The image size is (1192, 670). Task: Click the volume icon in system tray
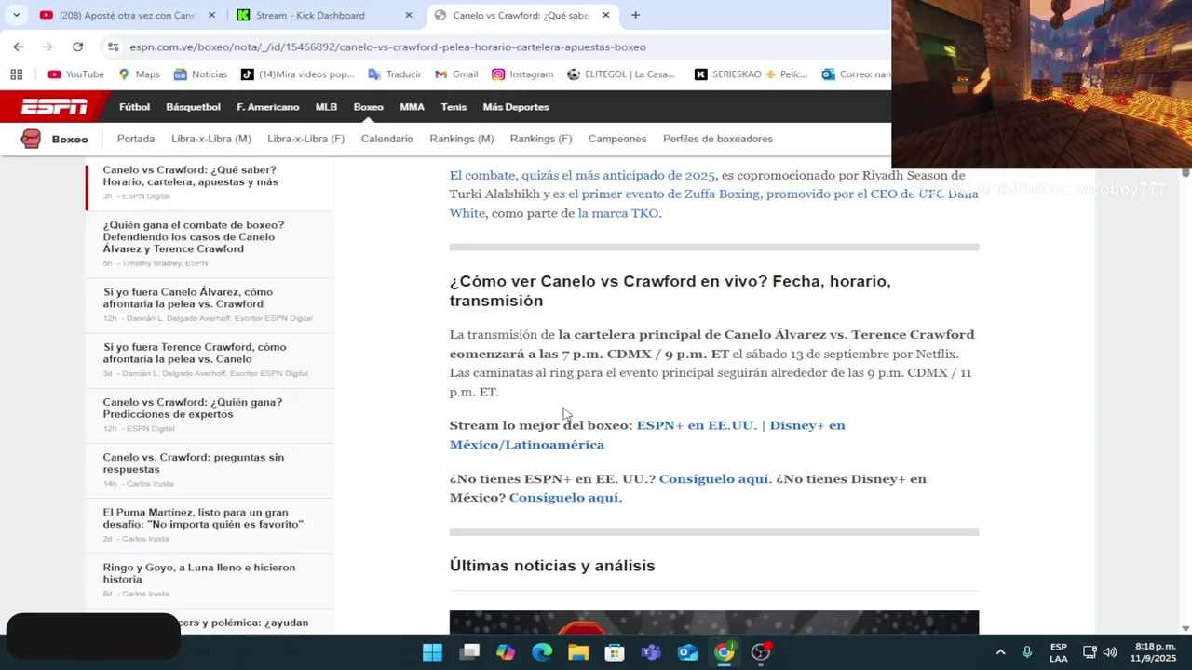(1109, 652)
